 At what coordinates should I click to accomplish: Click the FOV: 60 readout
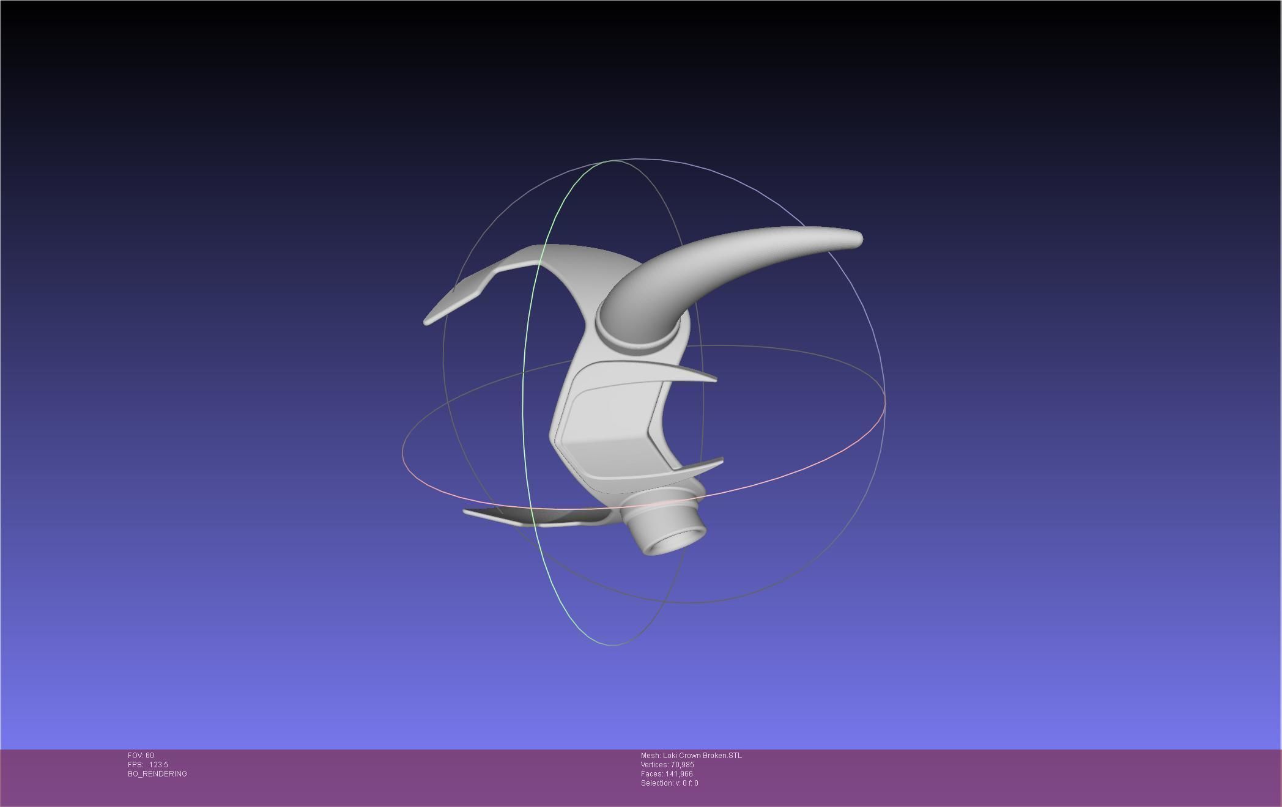coord(141,756)
